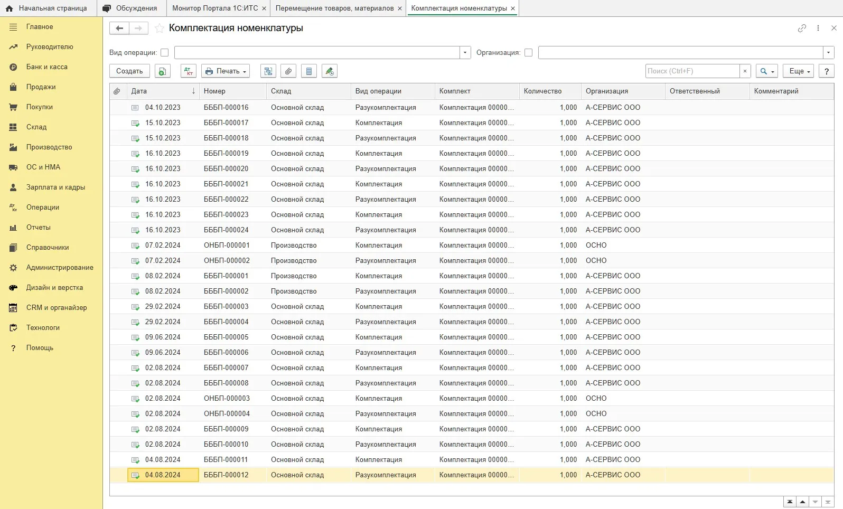Open help with the question mark button

[x=827, y=71]
